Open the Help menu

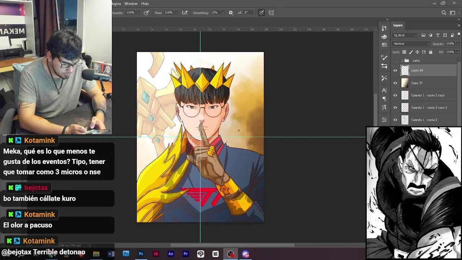(x=145, y=4)
